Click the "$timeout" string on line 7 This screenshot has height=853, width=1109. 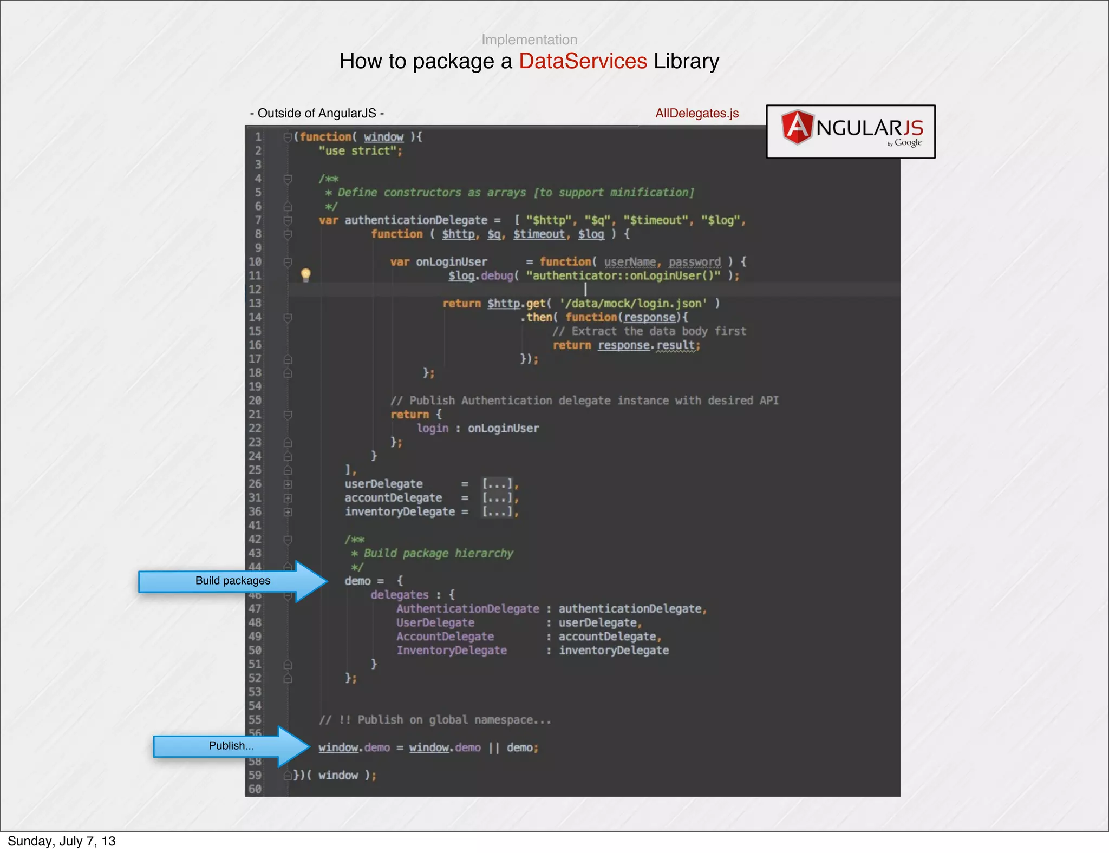[656, 220]
